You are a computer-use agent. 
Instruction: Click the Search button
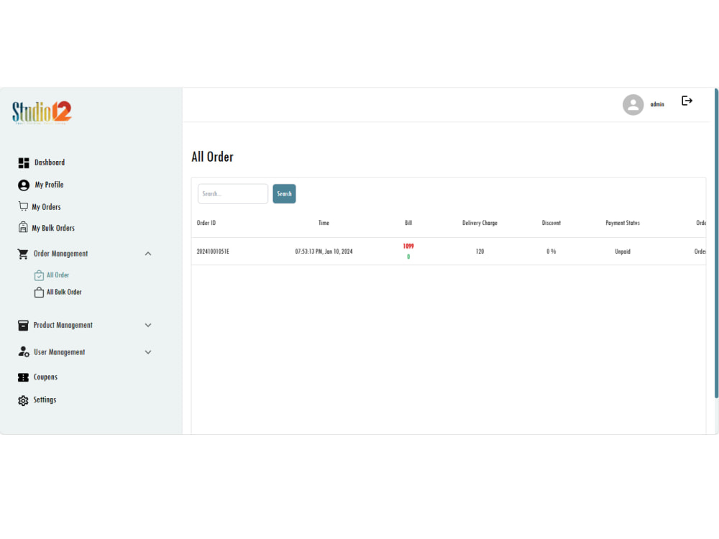[284, 194]
